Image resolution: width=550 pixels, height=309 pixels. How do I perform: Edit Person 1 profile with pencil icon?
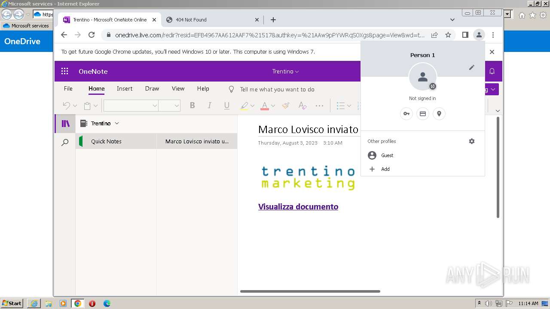point(471,67)
